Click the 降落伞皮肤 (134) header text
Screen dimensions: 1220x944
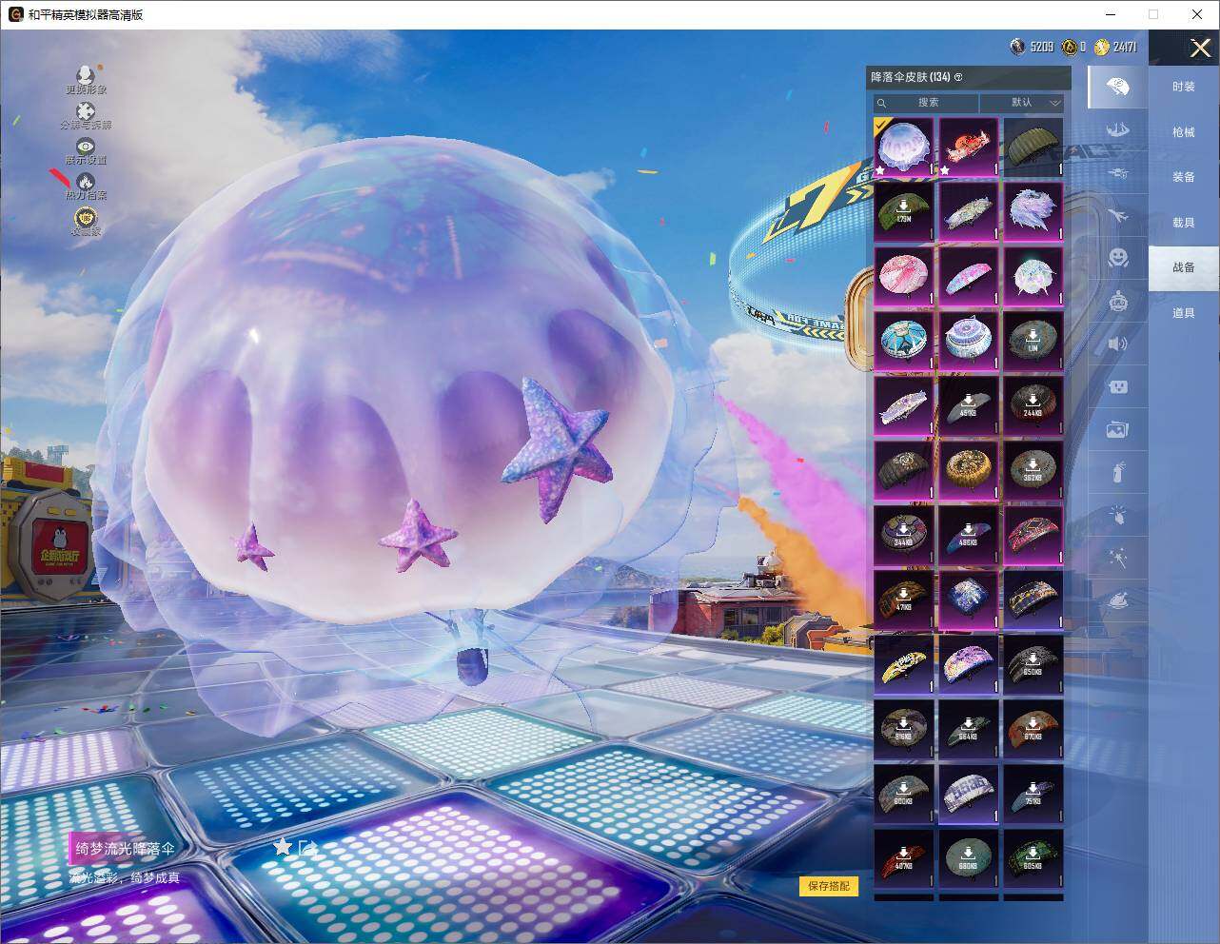[x=911, y=77]
